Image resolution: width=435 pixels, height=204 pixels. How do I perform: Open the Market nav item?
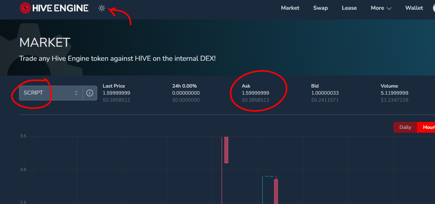(x=290, y=8)
